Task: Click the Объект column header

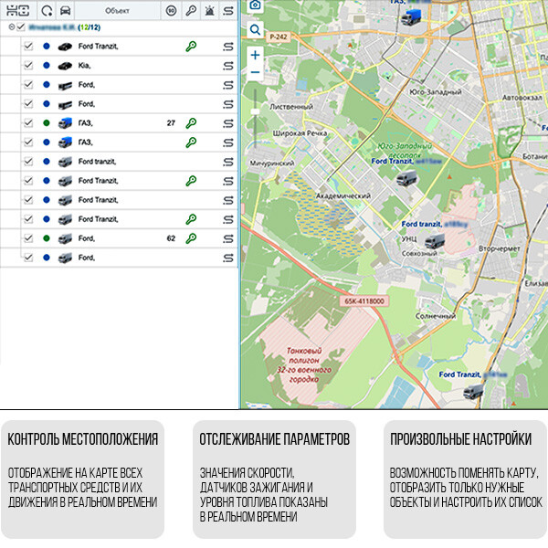Action: coord(117,10)
